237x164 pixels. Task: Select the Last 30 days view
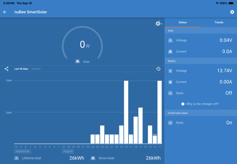(21, 69)
